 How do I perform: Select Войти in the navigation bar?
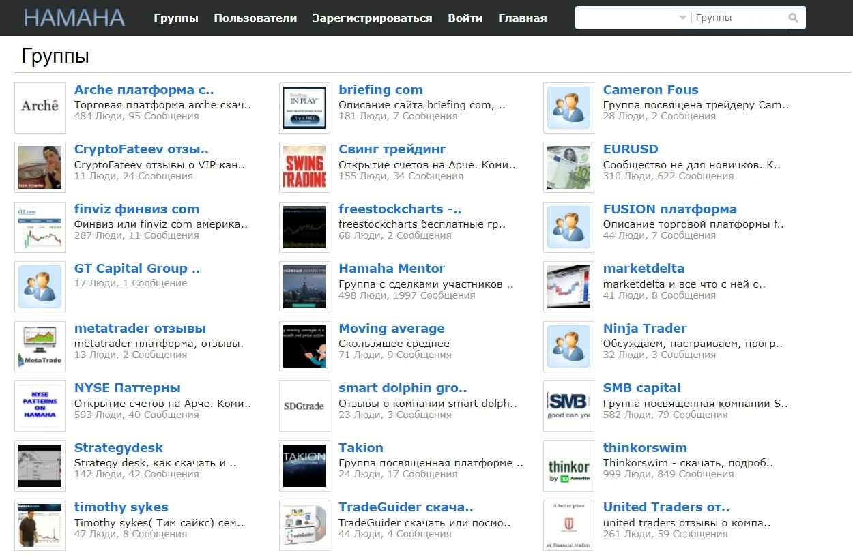coord(465,18)
